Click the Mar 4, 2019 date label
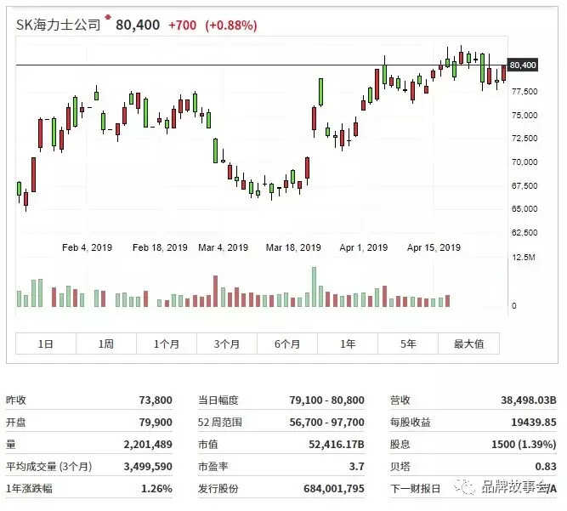The height and width of the screenshot is (511, 567). point(223,247)
